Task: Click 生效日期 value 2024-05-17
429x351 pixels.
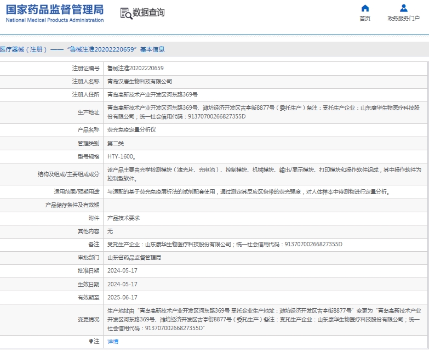Action: (x=122, y=284)
